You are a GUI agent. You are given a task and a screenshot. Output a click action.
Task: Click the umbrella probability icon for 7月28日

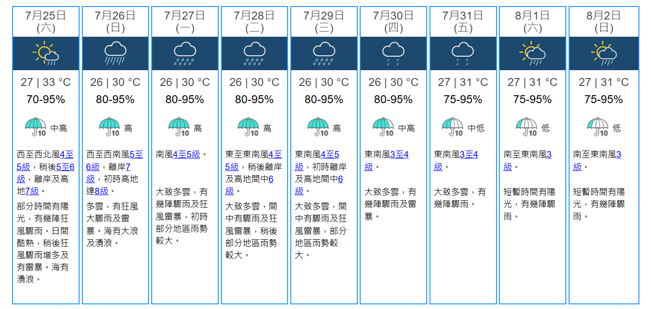[x=248, y=126]
